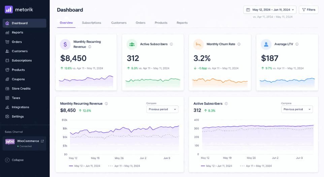The width and height of the screenshot is (324, 177).
Task: Click the -0.6pp churn change indicator
Action: (200, 68)
